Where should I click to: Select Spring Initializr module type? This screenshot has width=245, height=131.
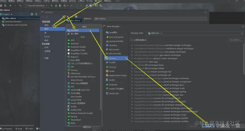click(x=116, y=41)
